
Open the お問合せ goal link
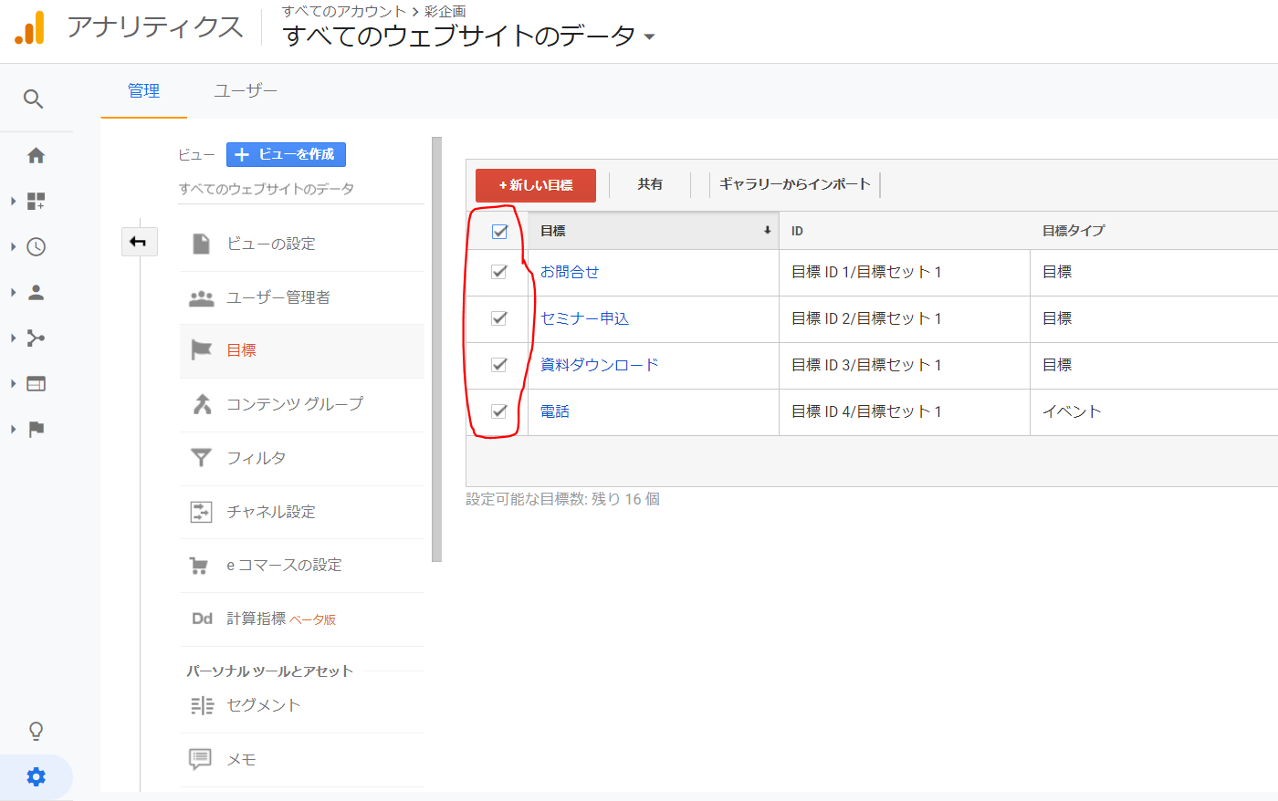coord(570,272)
